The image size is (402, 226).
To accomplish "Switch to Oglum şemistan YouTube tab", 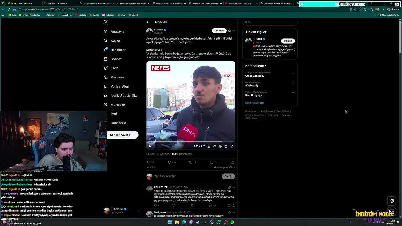I will [242, 3].
